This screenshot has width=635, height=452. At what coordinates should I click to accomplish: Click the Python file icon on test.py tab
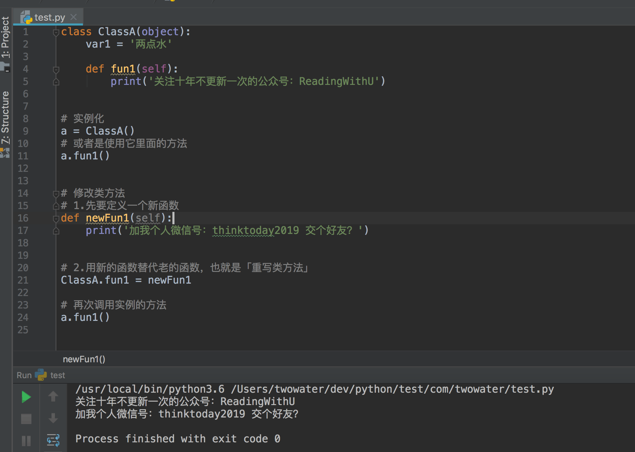26,17
